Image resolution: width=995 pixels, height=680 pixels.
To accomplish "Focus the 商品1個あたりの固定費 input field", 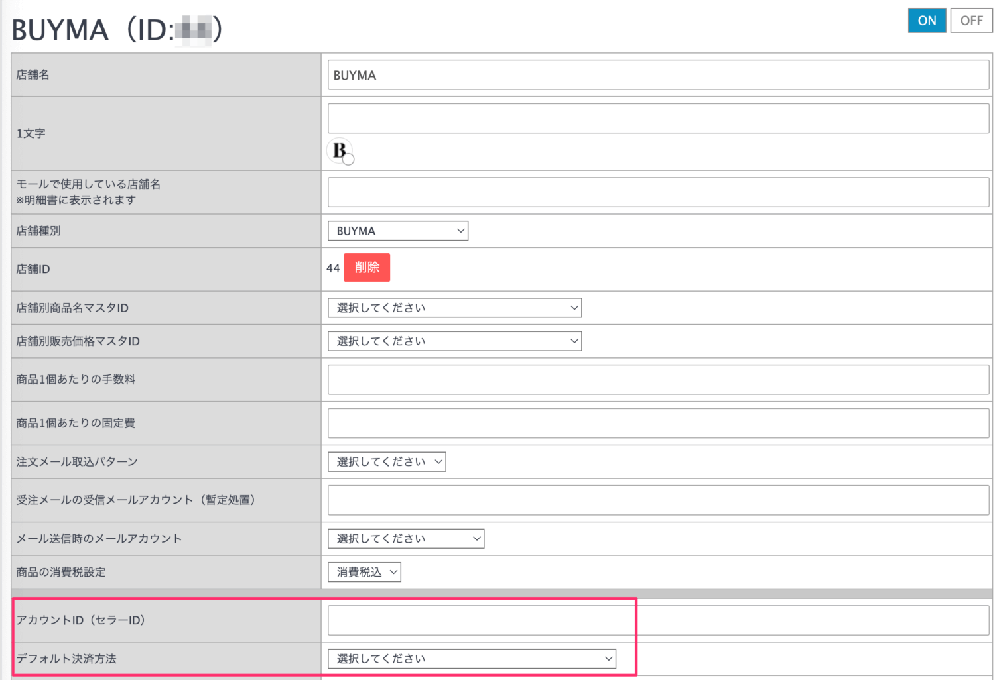I will coord(658,424).
